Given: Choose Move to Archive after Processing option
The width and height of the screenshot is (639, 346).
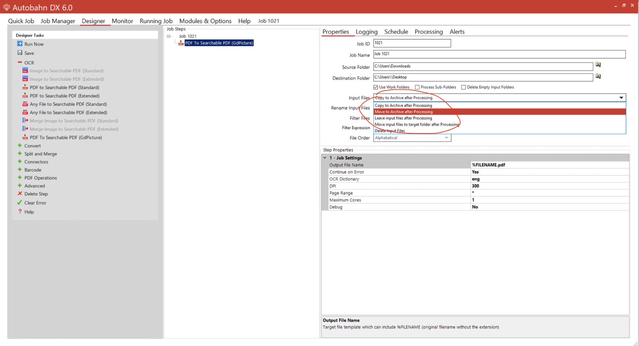Looking at the screenshot, I should pos(403,112).
